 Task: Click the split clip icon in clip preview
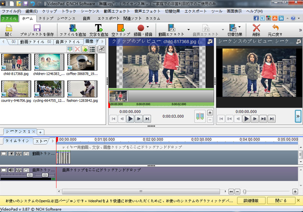[199, 116]
